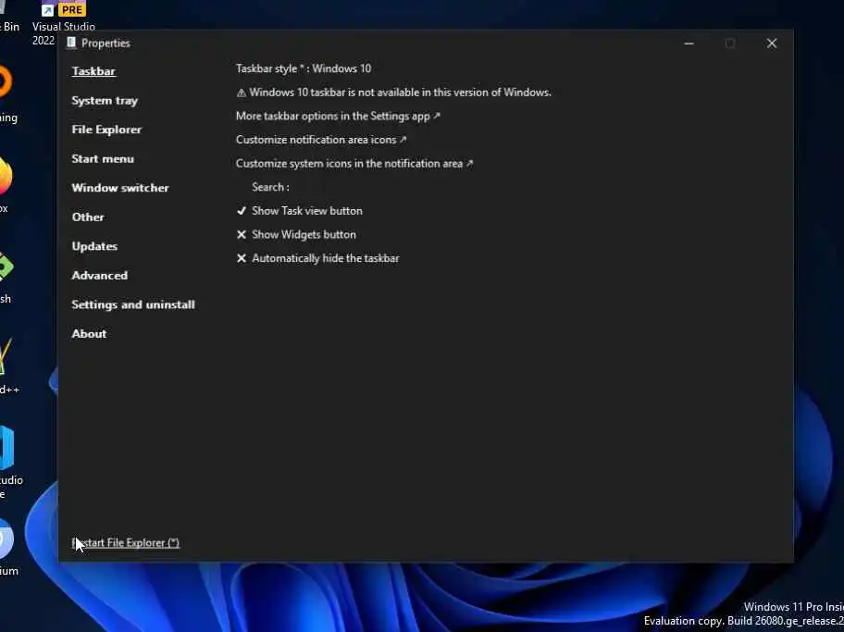Open the About section

pos(89,334)
